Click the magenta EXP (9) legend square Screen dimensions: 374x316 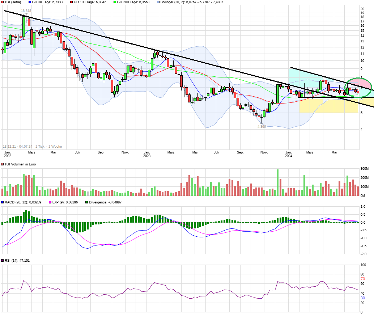(50, 202)
